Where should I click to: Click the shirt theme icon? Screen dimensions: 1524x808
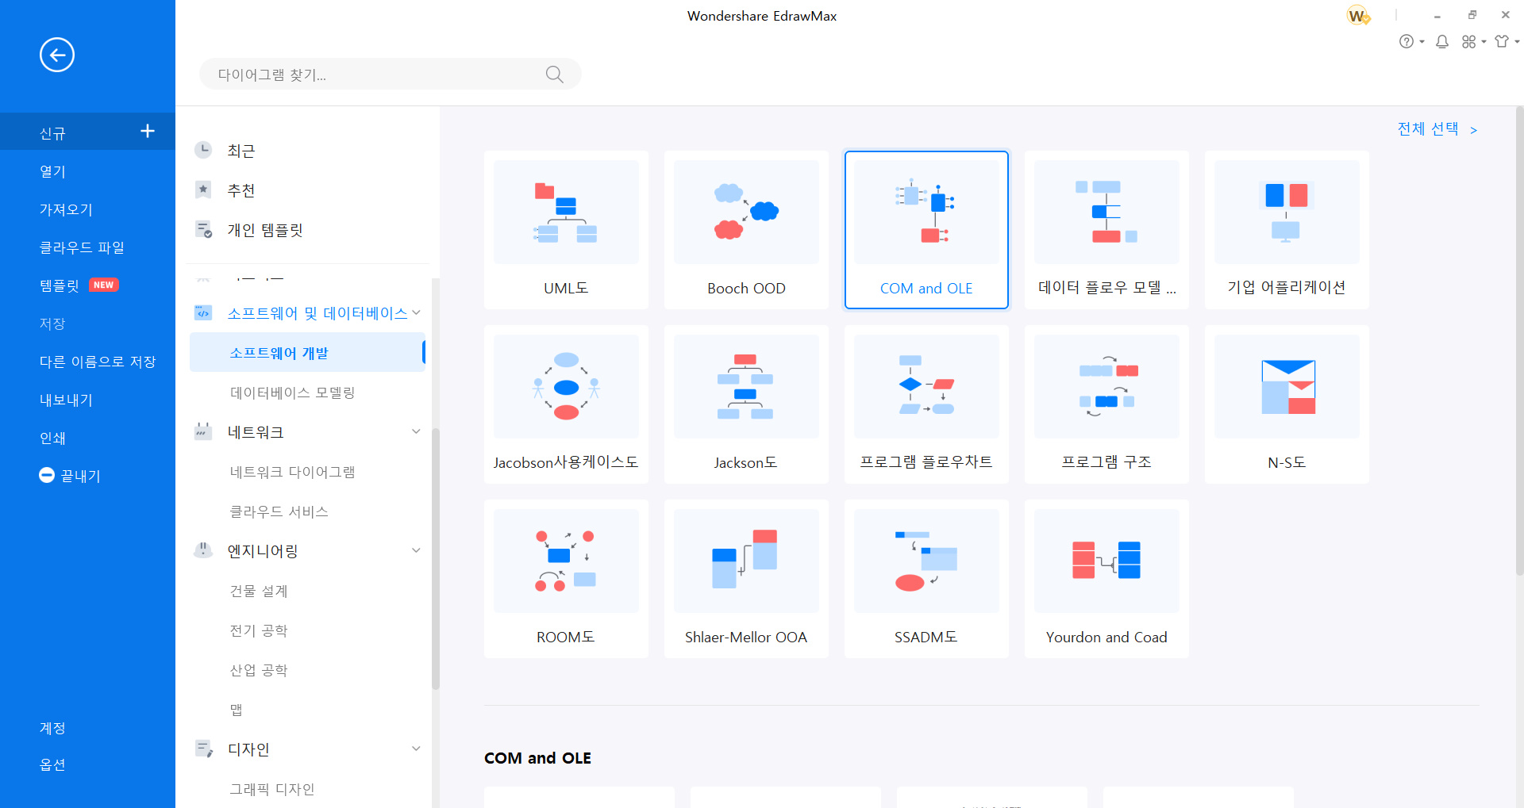pos(1502,42)
